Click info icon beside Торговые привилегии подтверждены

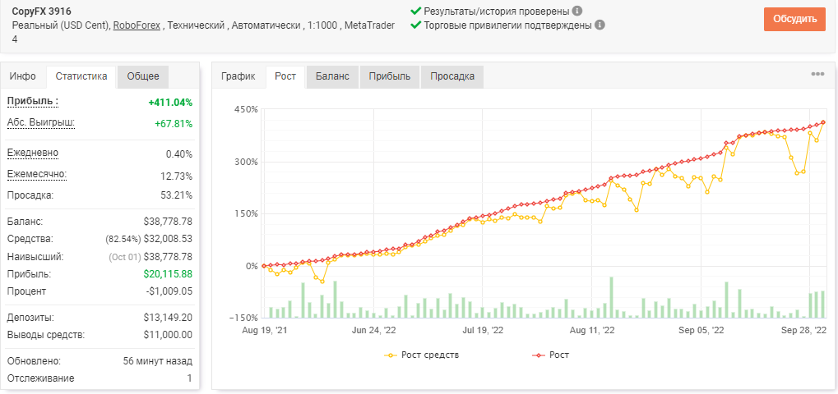[600, 25]
